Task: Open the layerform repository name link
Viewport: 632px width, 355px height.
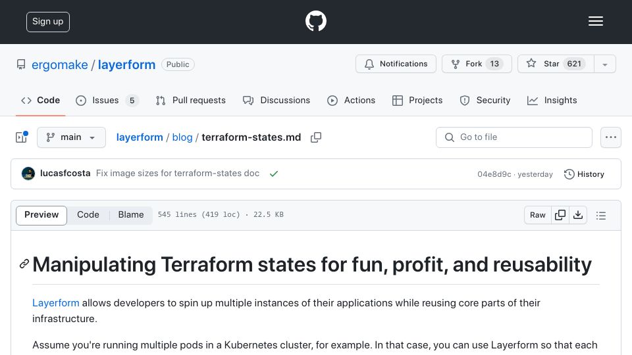Action: pos(126,64)
